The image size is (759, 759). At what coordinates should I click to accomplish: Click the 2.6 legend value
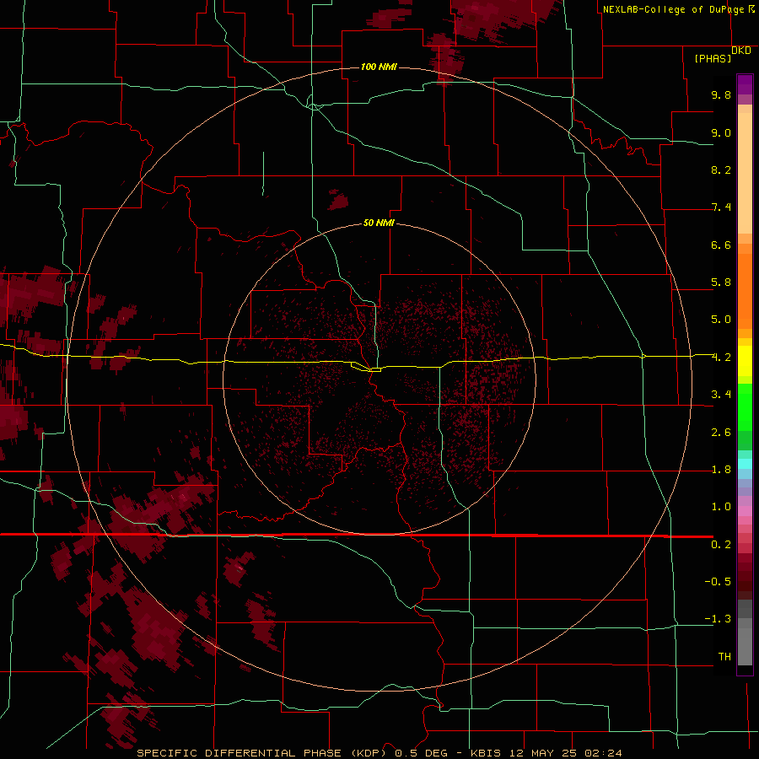721,433
